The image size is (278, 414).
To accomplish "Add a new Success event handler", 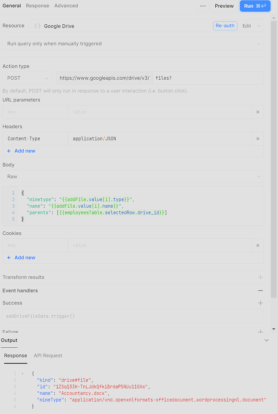I will pos(260,303).
